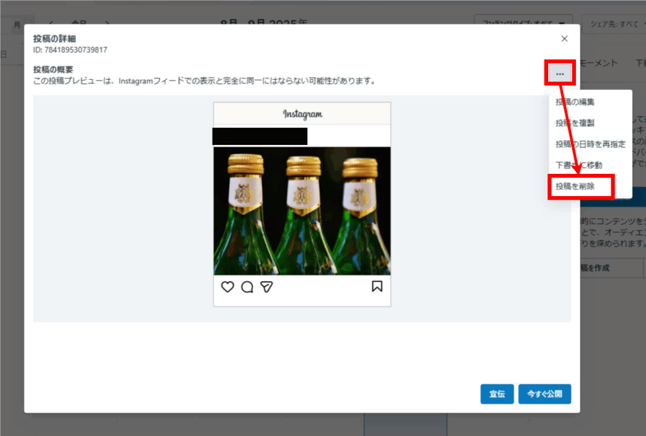Open the three-dot more options button
The width and height of the screenshot is (646, 436).
[560, 74]
